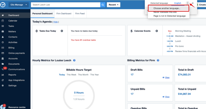Click the Billing money icon
This screenshot has width=206, height=109.
pos(3,48)
